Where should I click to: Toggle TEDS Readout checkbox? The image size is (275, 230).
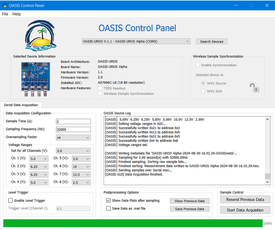tap(100, 88)
